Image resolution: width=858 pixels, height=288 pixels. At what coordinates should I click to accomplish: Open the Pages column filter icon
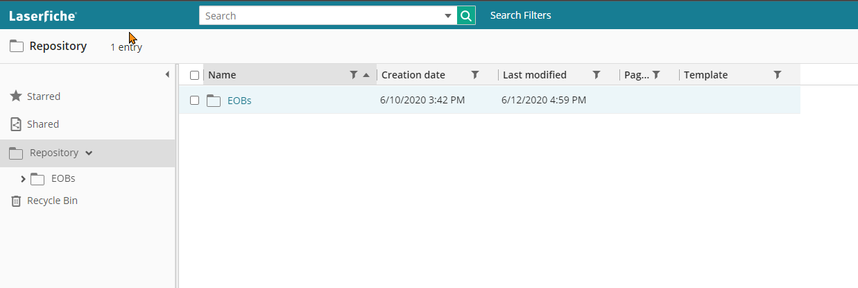(656, 74)
